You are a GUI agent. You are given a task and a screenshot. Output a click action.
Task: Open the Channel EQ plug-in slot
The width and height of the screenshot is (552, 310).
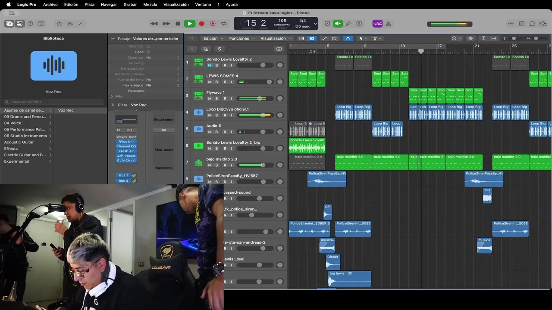(x=126, y=146)
